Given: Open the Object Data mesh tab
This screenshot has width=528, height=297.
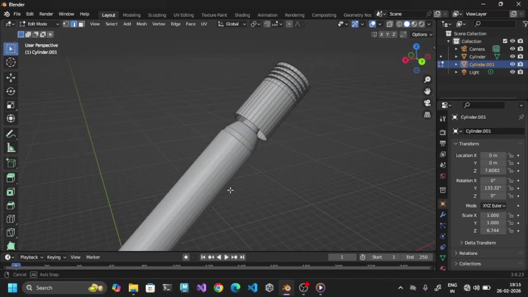Looking at the screenshot, I should (443, 258).
